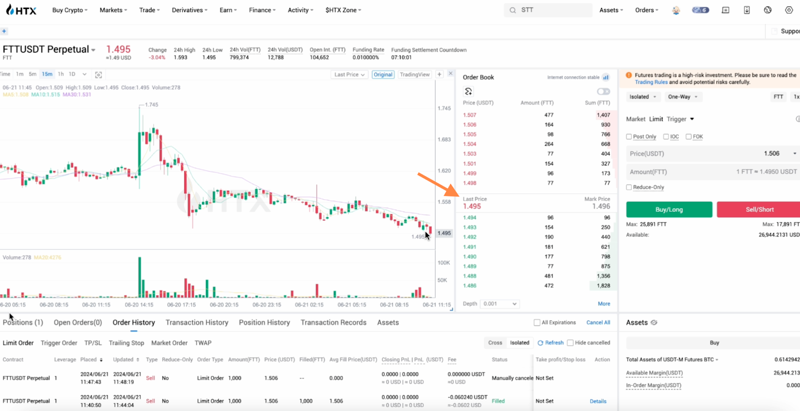Select the Trigger Order sub-tab

tap(59, 343)
